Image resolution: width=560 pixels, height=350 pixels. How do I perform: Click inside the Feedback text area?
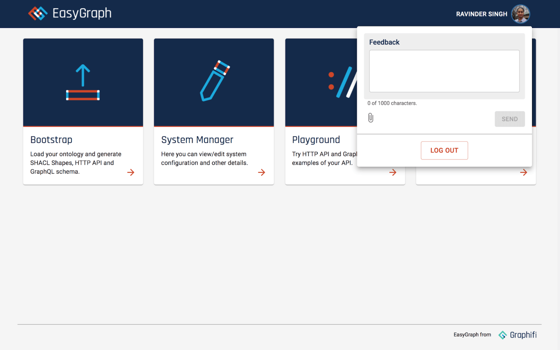[x=444, y=71]
